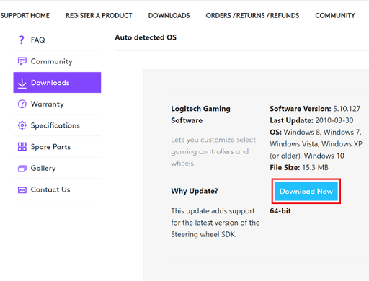The width and height of the screenshot is (369, 281).
Task: Open Support Home in top navigation
Action: coord(25,16)
